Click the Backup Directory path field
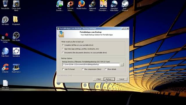 pyautogui.click(x=91, y=64)
